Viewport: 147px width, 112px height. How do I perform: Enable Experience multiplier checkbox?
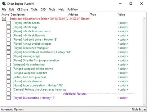(x=9, y=48)
